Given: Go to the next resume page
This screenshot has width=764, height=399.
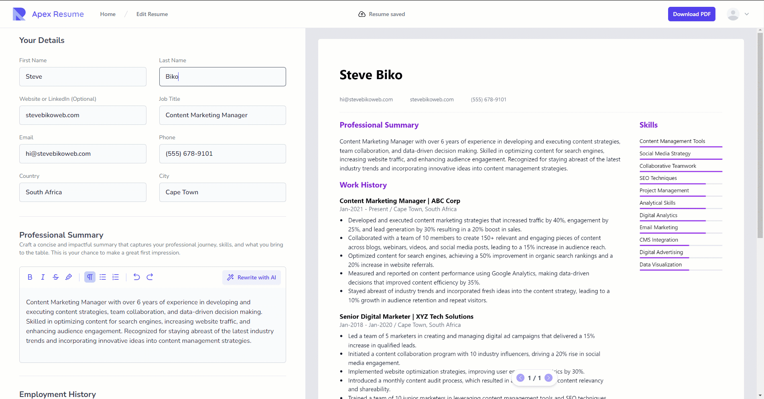Looking at the screenshot, I should (x=549, y=378).
